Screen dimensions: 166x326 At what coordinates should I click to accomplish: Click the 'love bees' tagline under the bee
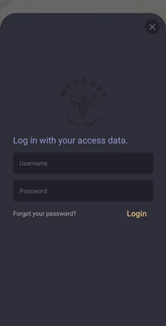(83, 123)
